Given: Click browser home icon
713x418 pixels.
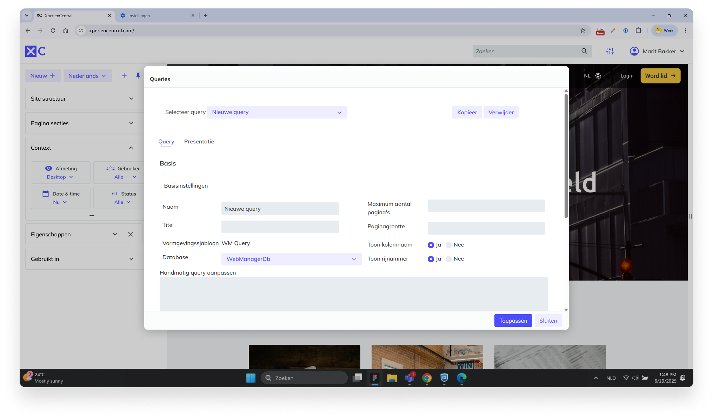Looking at the screenshot, I should pyautogui.click(x=66, y=31).
